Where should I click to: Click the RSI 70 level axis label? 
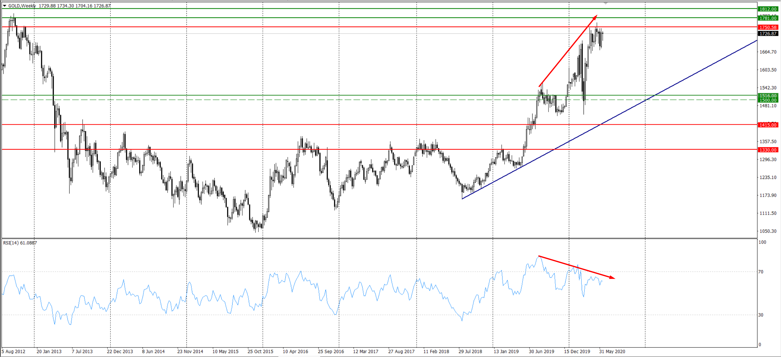tap(761, 272)
